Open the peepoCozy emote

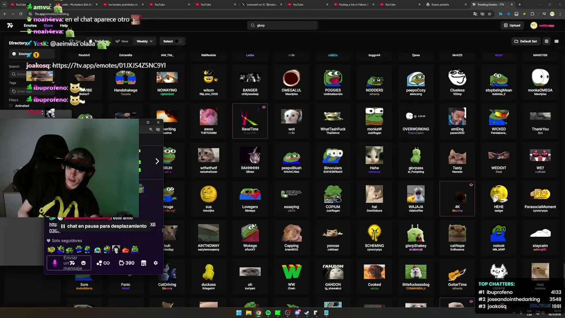pyautogui.click(x=416, y=83)
